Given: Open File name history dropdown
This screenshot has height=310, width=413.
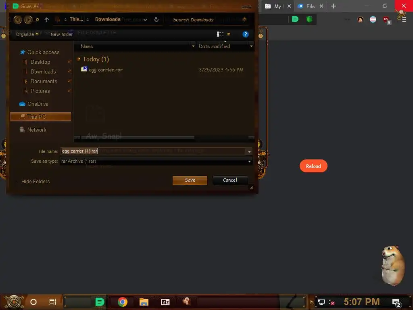Looking at the screenshot, I should pyautogui.click(x=249, y=151).
